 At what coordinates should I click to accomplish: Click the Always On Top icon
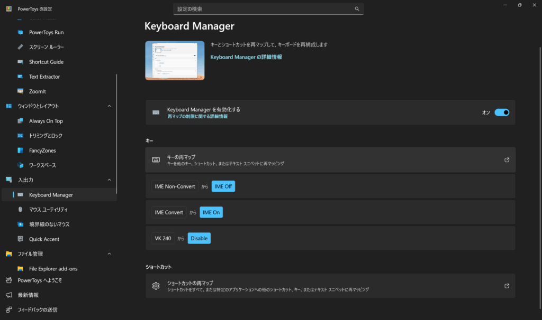tap(21, 121)
